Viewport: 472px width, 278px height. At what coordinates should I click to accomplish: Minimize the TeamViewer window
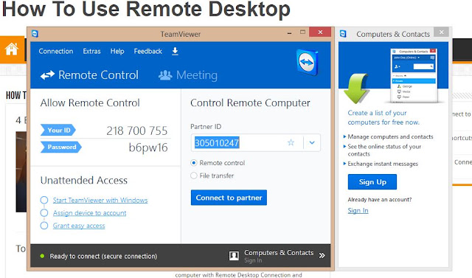click(x=289, y=32)
